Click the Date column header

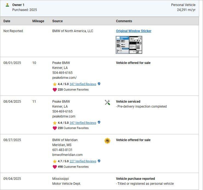(7, 21)
